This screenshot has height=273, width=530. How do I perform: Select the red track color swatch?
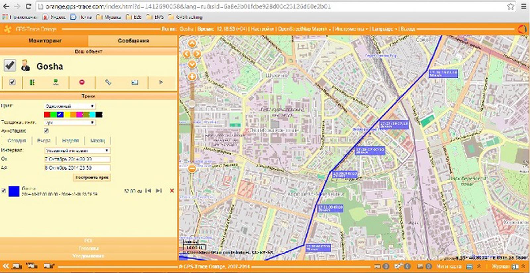click(x=47, y=115)
